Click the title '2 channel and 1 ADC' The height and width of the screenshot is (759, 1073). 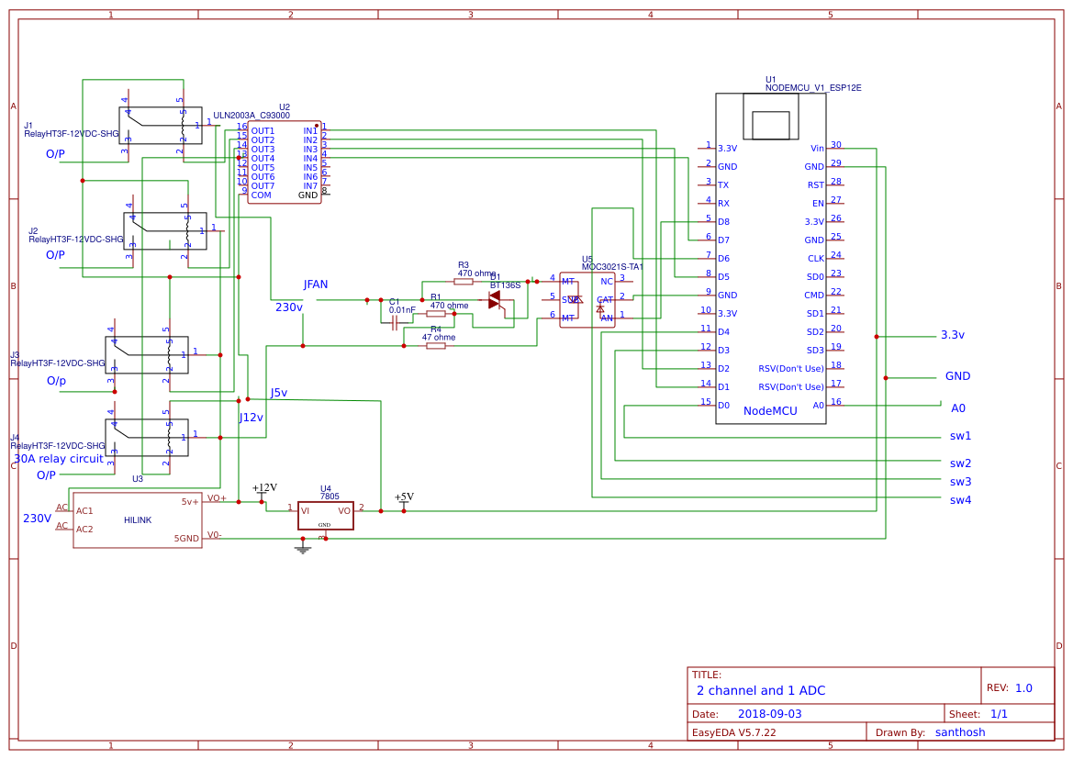point(763,690)
